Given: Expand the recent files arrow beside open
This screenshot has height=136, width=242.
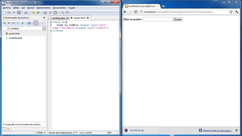Looking at the screenshot, I should pyautogui.click(x=14, y=12).
